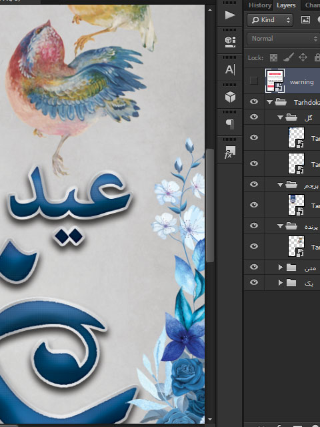Show the hidden warning layer

tap(254, 81)
